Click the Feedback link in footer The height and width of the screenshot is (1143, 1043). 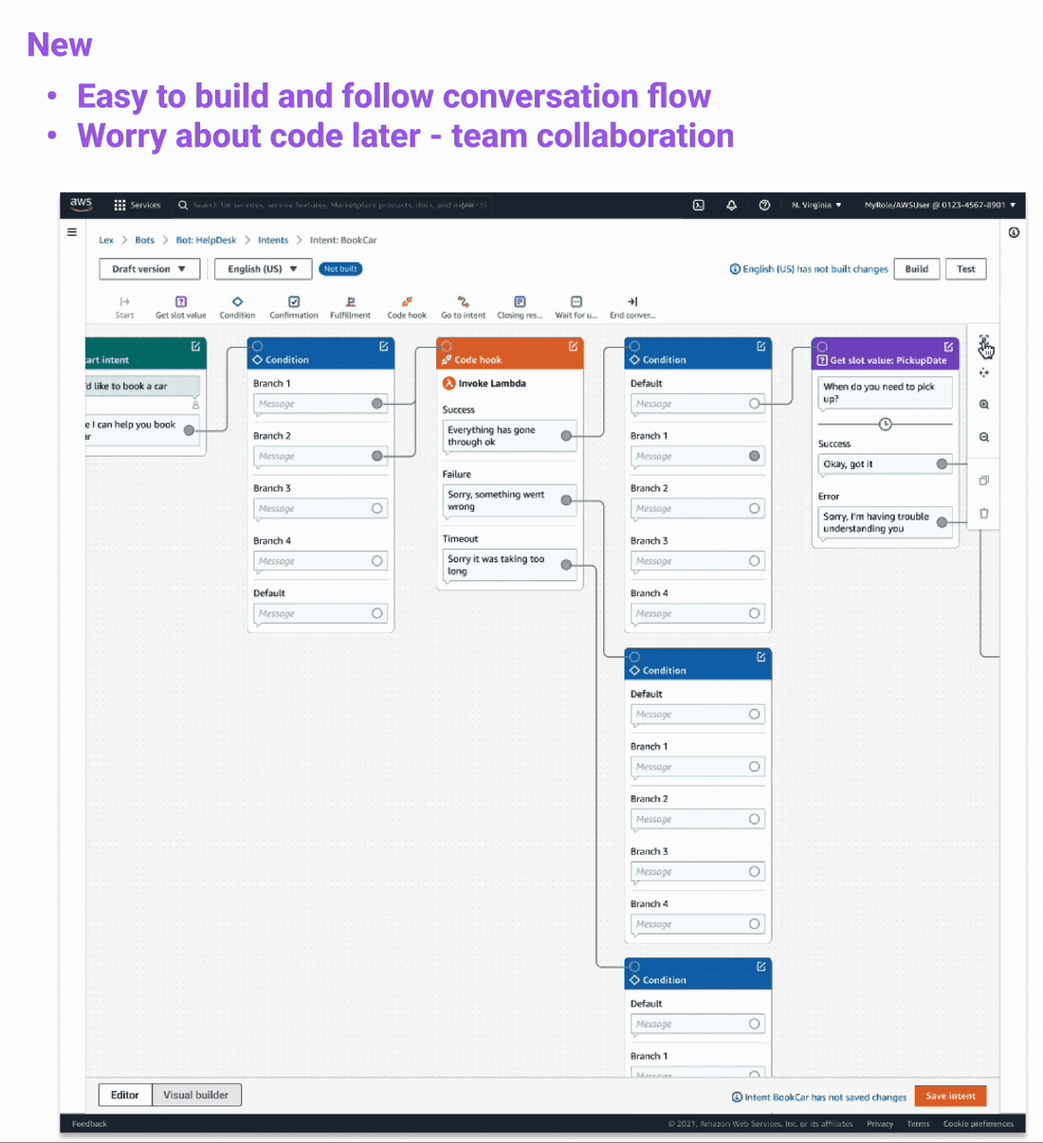(90, 1124)
